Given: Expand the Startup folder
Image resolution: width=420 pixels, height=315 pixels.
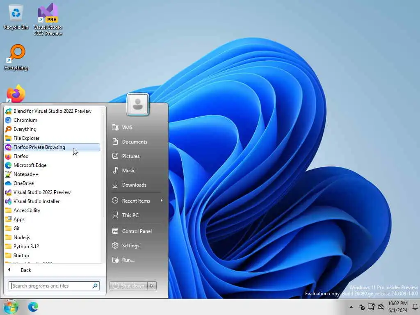Looking at the screenshot, I should click(52, 256).
